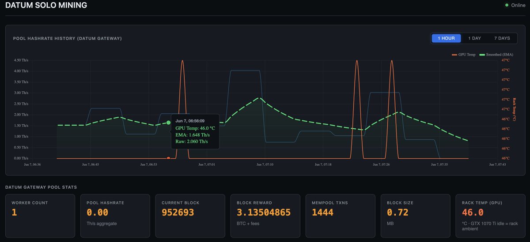This screenshot has width=530, height=242.
Task: Click the tooltip line EMA: 1.648 Th/s
Action: tap(192, 134)
